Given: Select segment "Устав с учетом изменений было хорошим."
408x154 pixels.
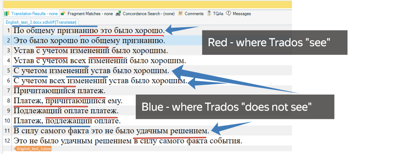Looking at the screenshot, I should tap(91, 50).
